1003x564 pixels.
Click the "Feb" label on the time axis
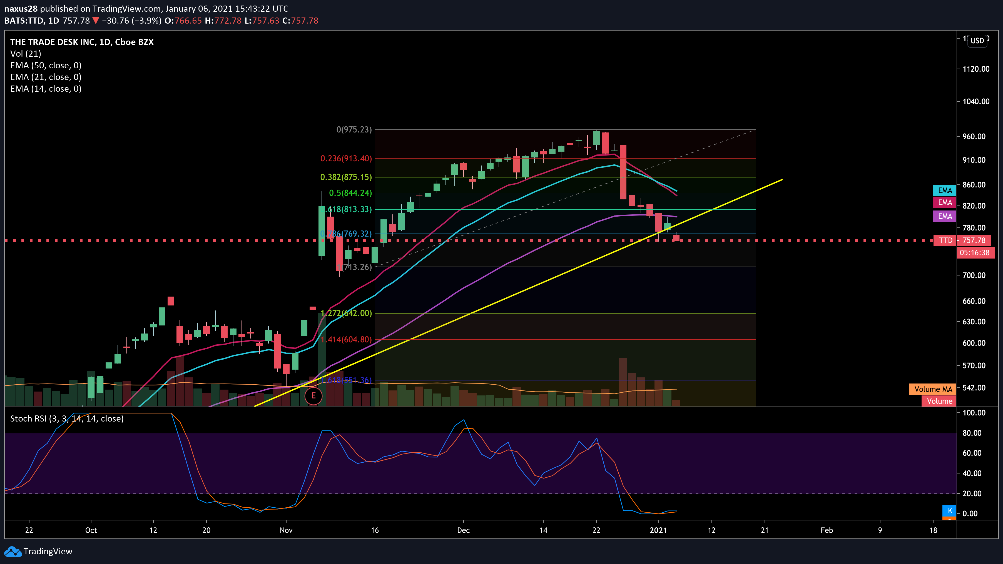(827, 530)
